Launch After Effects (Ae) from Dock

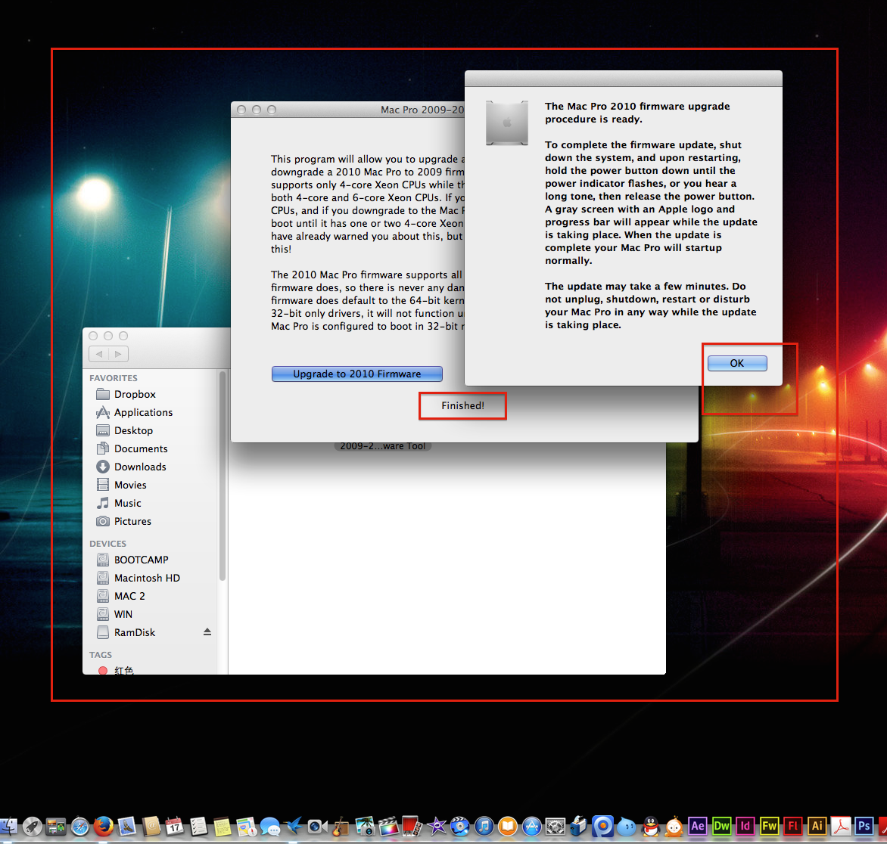click(698, 826)
